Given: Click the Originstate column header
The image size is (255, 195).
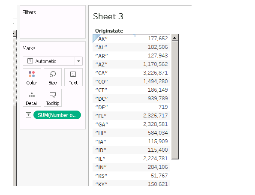Looking at the screenshot, I should pyautogui.click(x=109, y=31).
